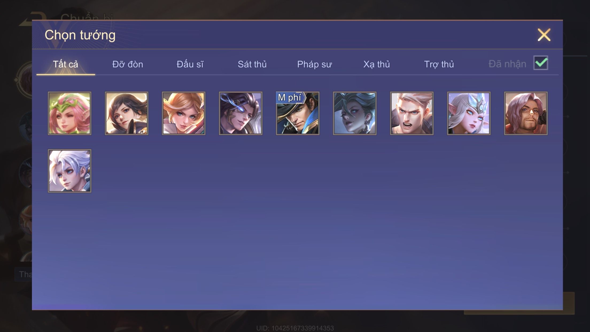590x332 pixels.
Task: Go to the Tất cả tab
Action: tap(66, 64)
